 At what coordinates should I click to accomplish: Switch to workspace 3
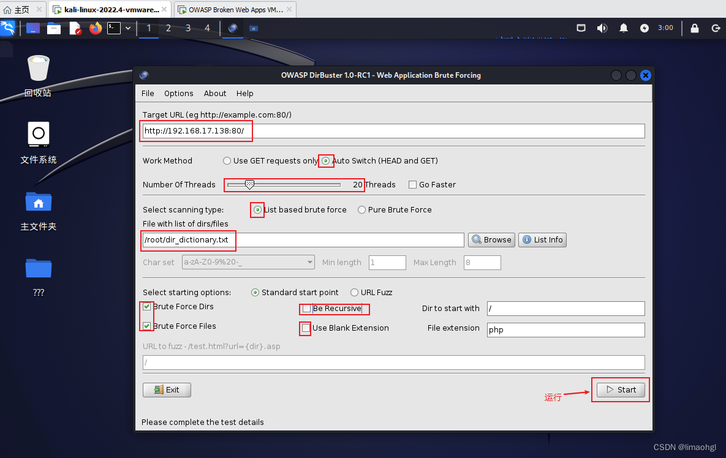tap(188, 28)
